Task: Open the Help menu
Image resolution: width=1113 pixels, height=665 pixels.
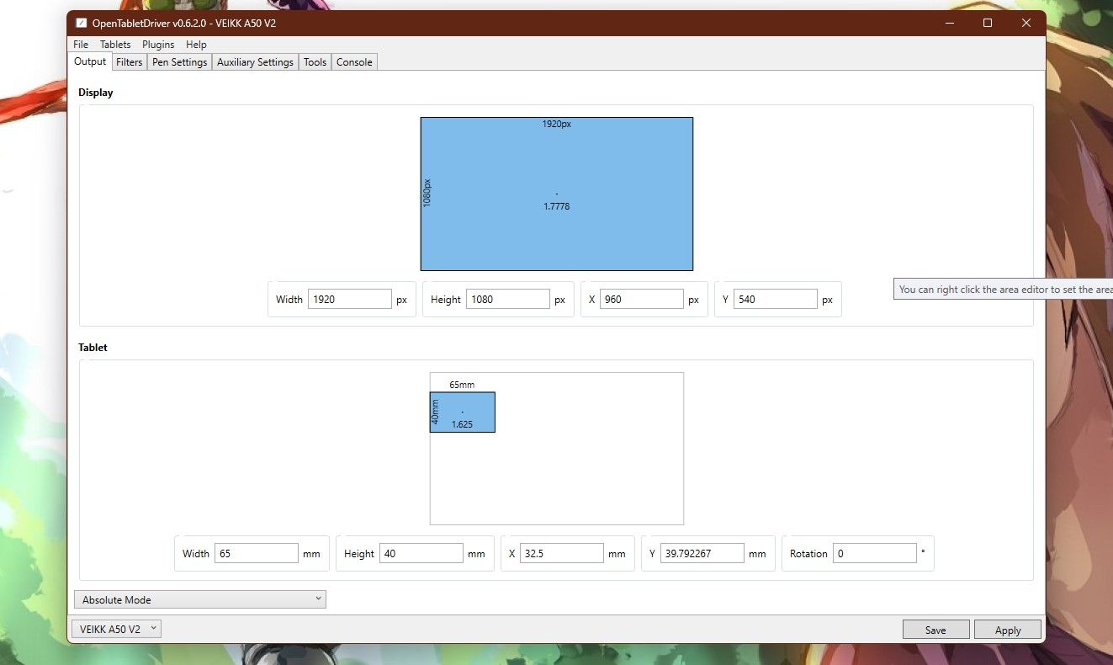Action: [x=196, y=44]
